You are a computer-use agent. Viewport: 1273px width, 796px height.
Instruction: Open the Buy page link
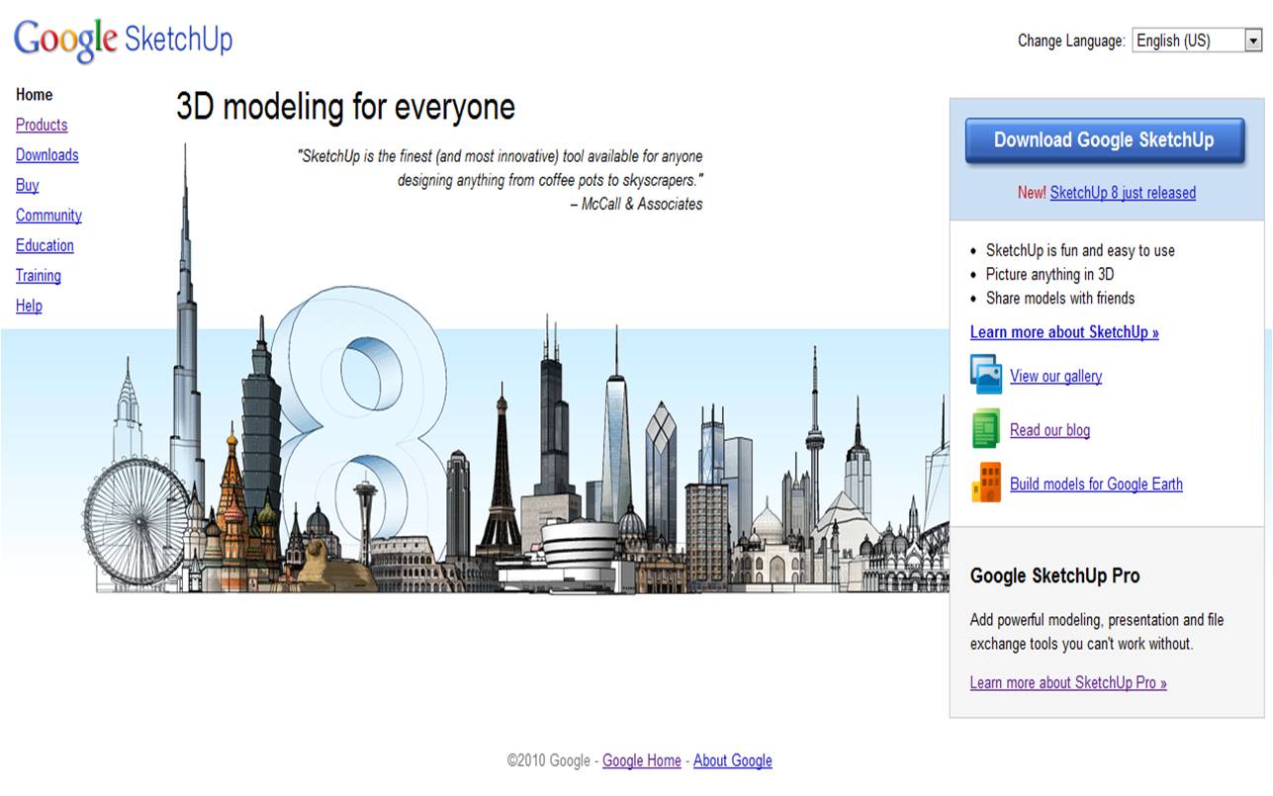28,185
